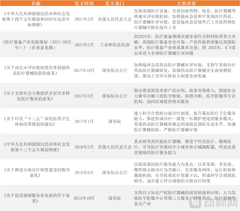Open the “十三五”深化医药卫生体制改革规划 title
Image resolution: width=240 pixels, height=211 pixels.
pyautogui.click(x=36, y=121)
